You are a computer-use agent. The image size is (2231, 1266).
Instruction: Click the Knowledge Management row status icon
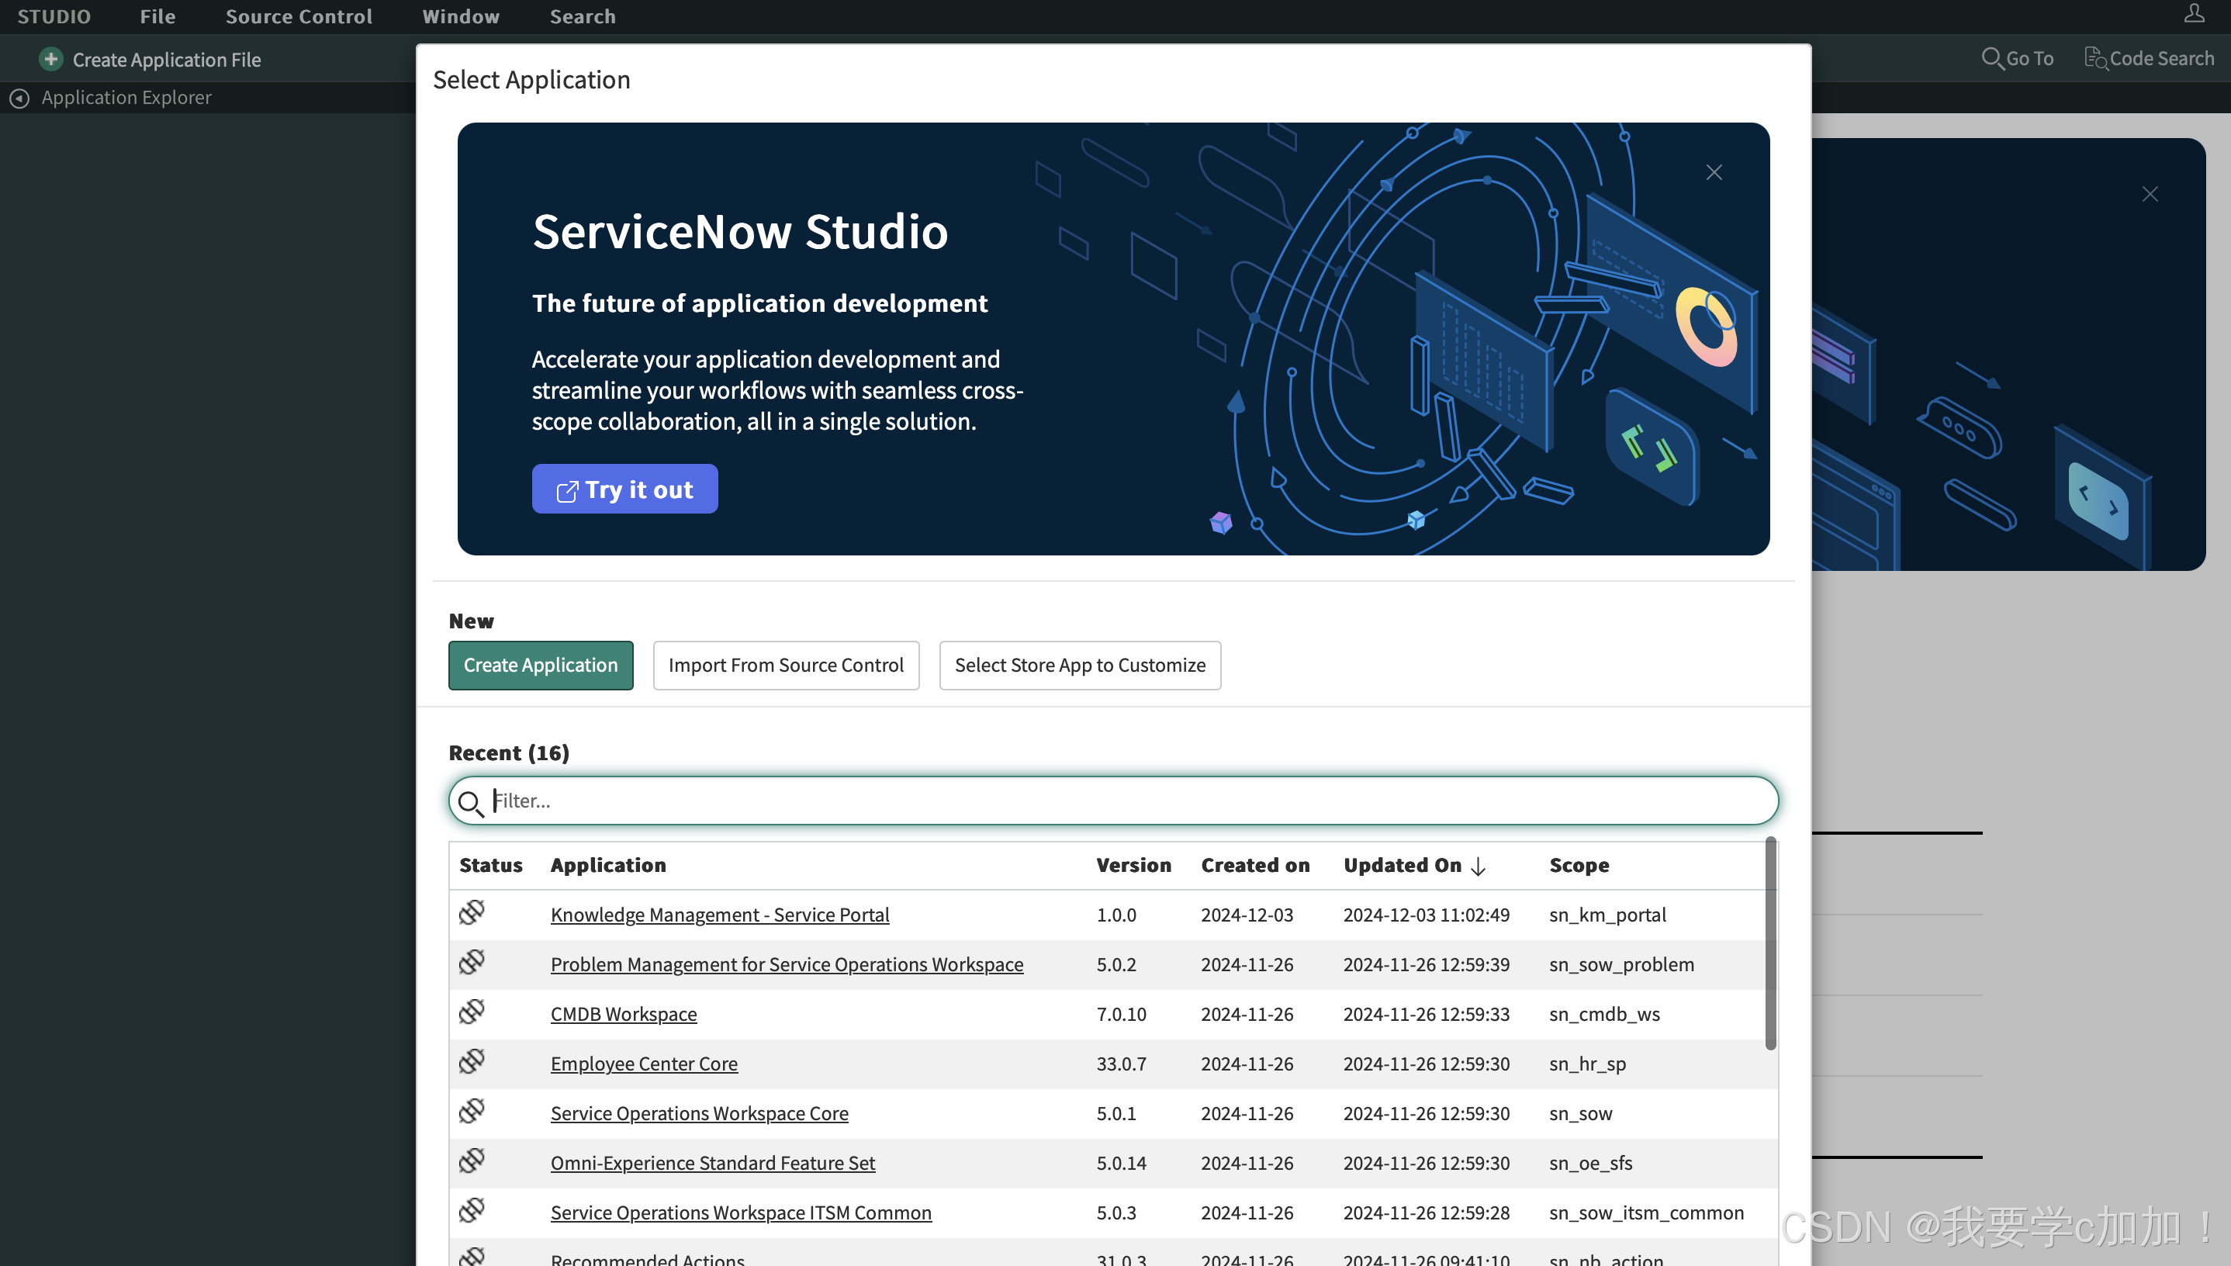(472, 913)
